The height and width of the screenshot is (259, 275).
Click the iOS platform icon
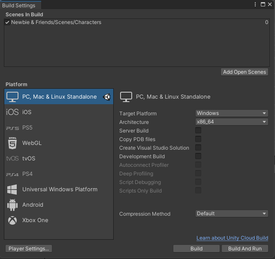(12, 112)
